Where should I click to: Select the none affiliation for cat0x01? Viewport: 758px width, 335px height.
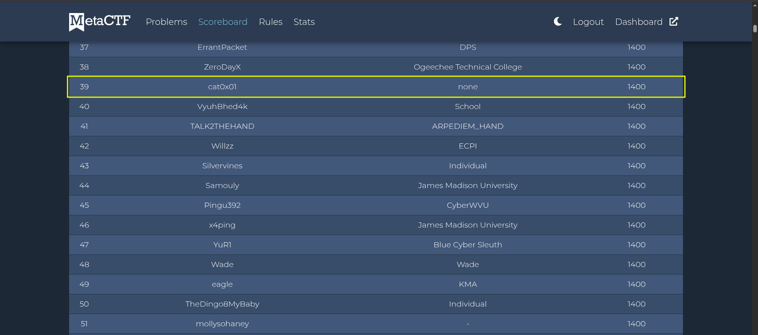(468, 87)
